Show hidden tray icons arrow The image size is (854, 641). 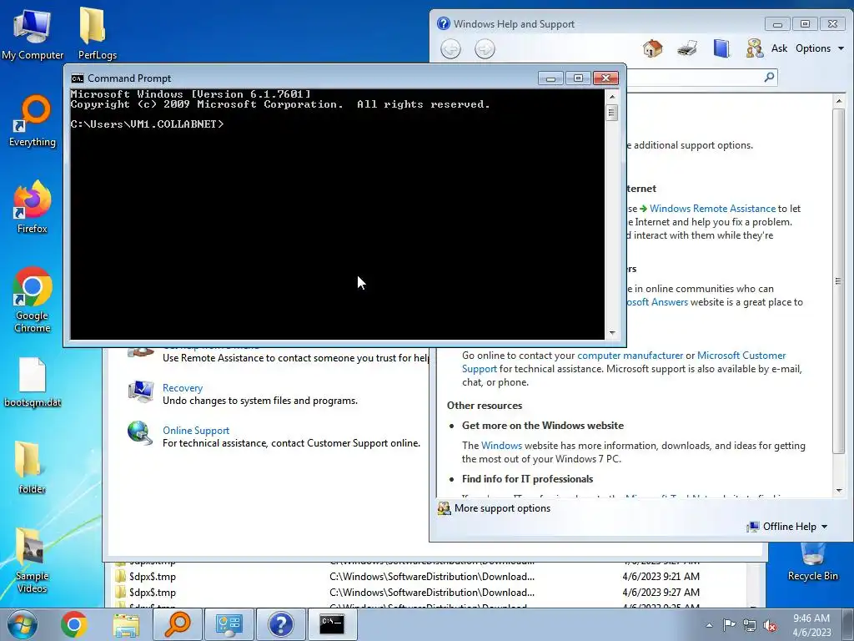[x=709, y=626]
